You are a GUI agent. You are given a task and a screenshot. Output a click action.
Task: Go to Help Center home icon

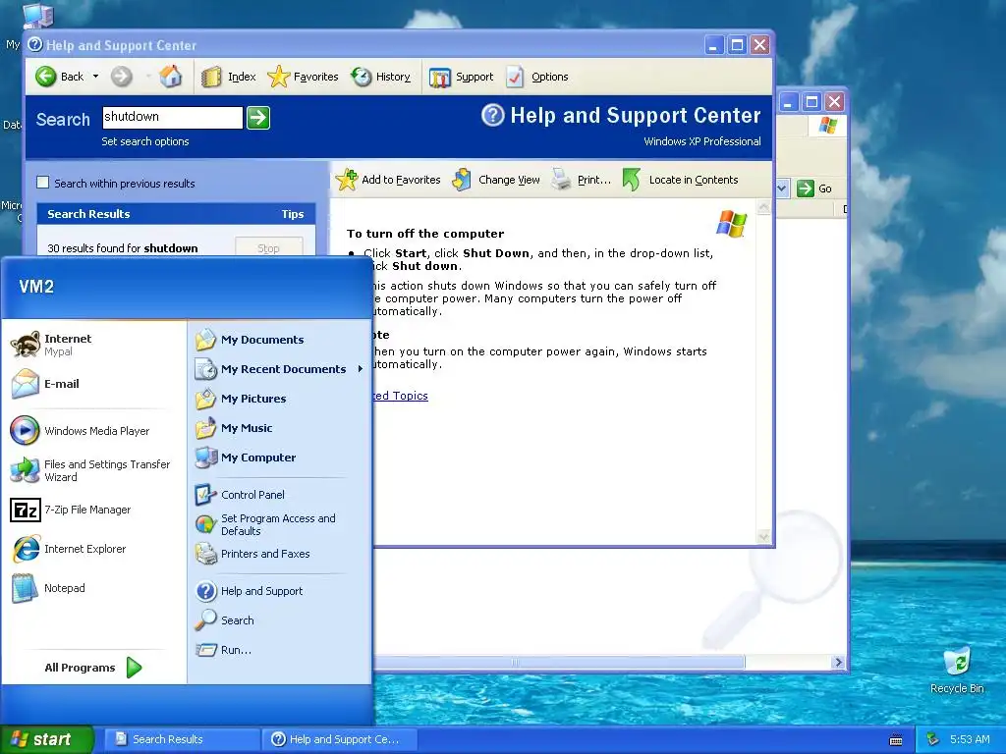171,77
